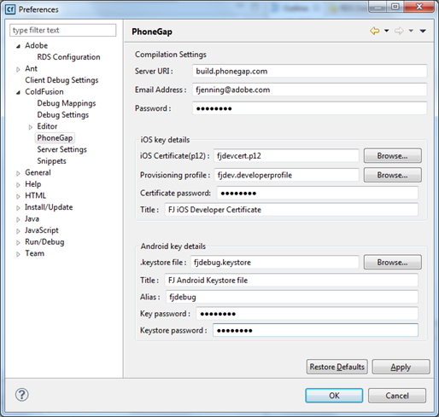Screen dimensions: 439x417
Task: Open the back history dropdown arrow
Action: (x=386, y=31)
